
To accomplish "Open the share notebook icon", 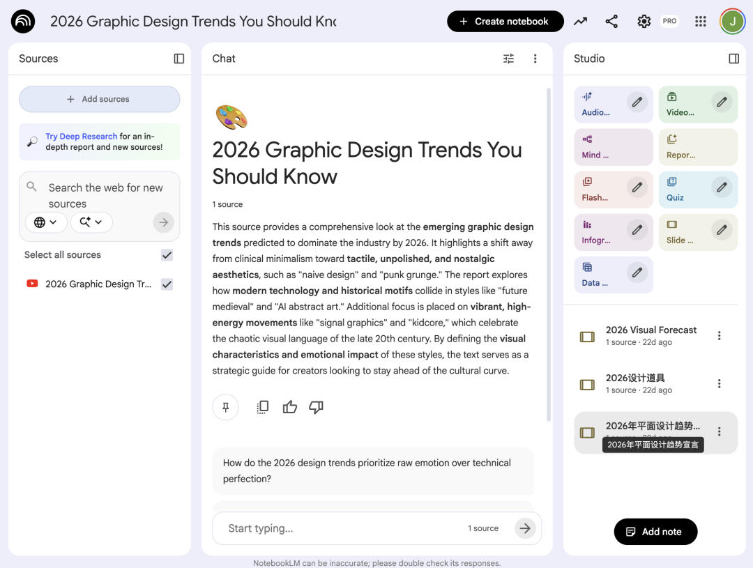I will click(x=611, y=22).
